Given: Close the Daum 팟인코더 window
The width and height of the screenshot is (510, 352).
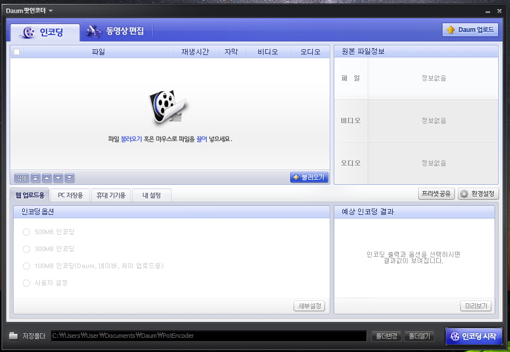Looking at the screenshot, I should [x=499, y=11].
